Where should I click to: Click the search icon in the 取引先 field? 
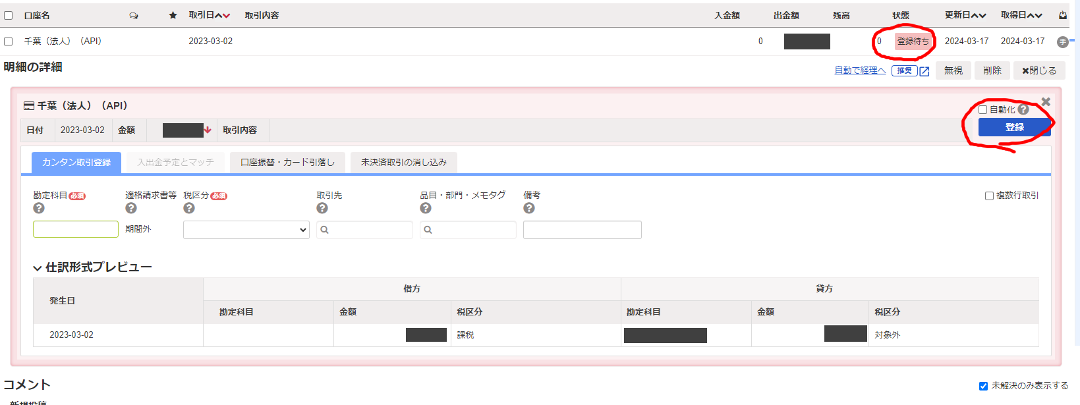324,230
